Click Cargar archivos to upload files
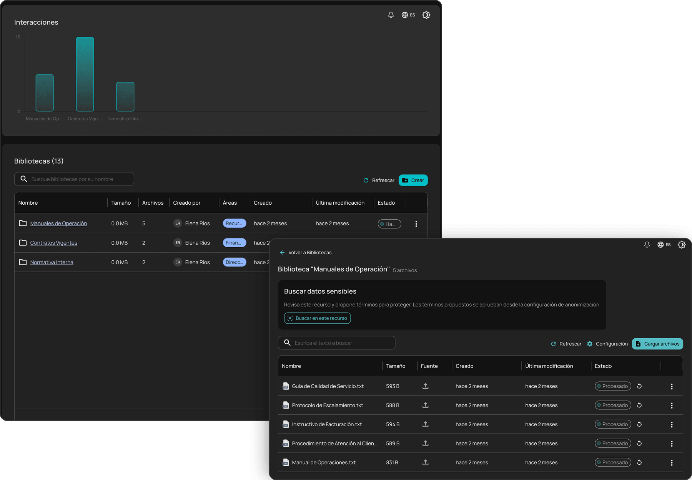 657,344
